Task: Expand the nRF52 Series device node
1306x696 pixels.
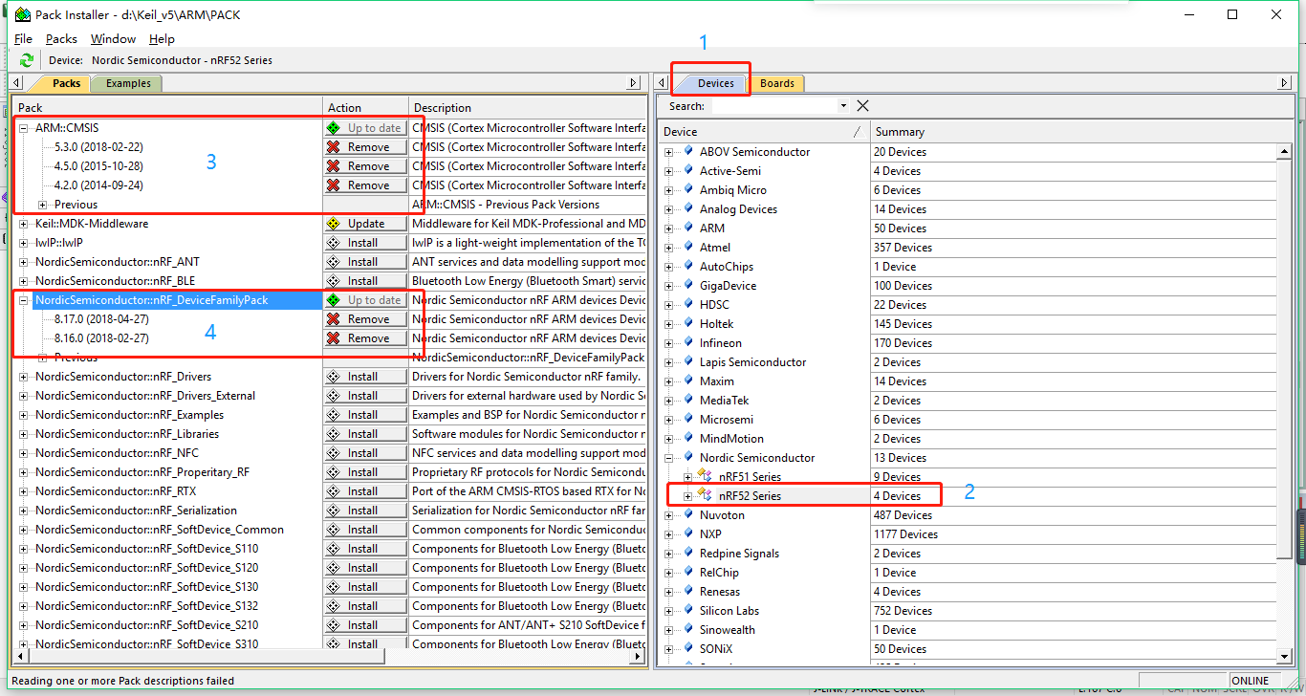Action: (x=687, y=496)
